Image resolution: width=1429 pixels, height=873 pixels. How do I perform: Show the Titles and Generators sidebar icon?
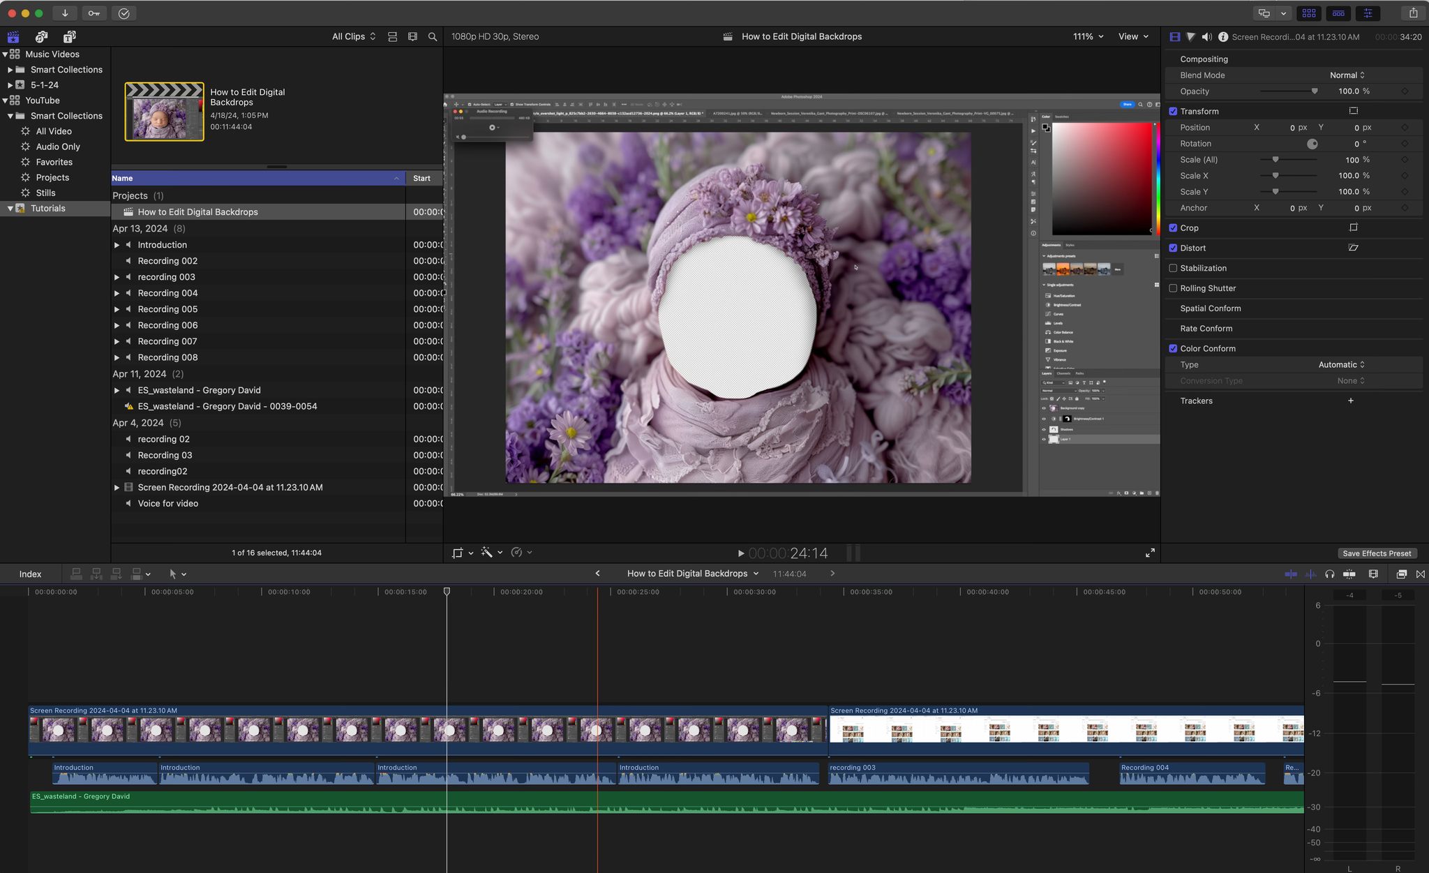pyautogui.click(x=69, y=36)
